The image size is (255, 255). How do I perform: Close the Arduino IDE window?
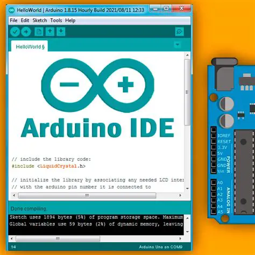(181, 9)
